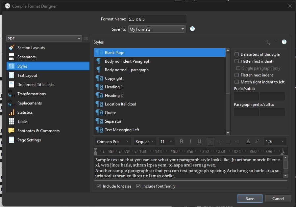Image resolution: width=296 pixels, height=207 pixels.
Task: Uncheck Include font family
Action: point(138,186)
